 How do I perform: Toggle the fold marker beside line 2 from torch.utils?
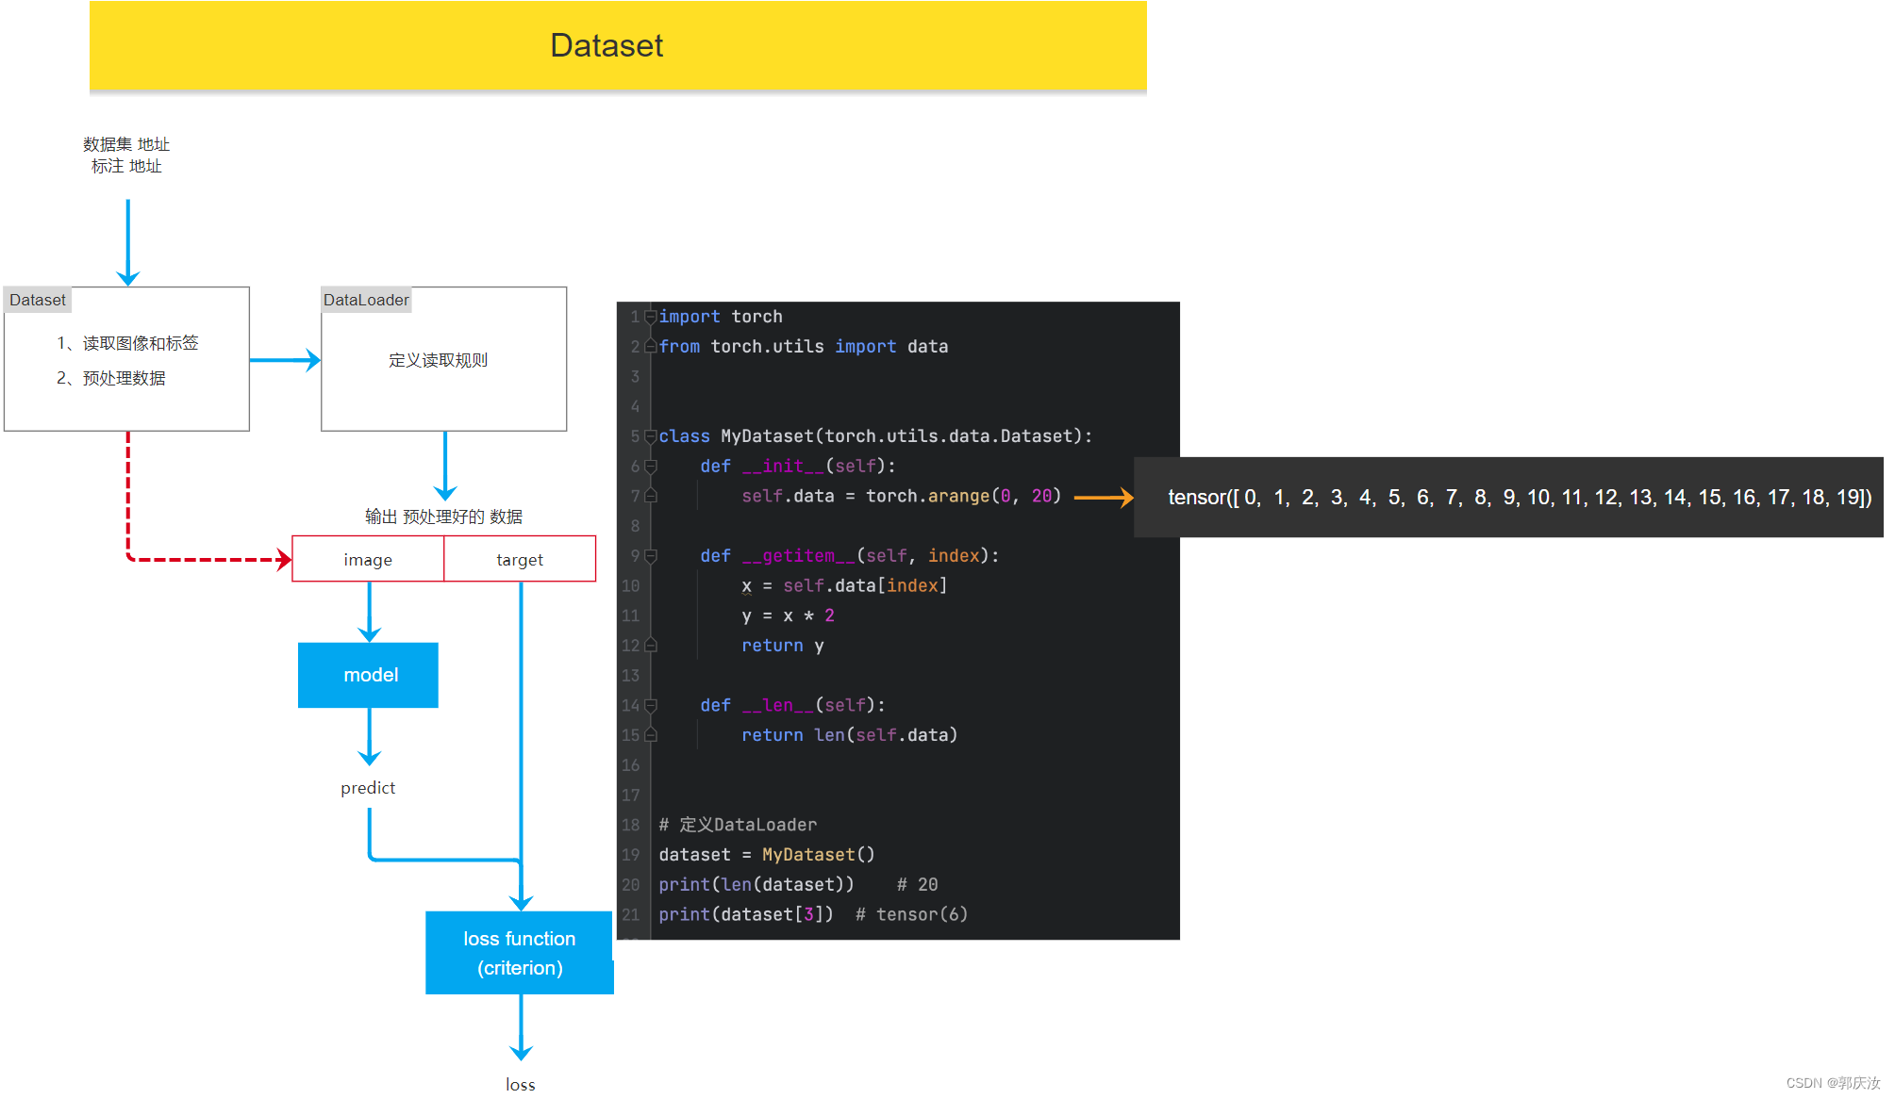point(650,347)
